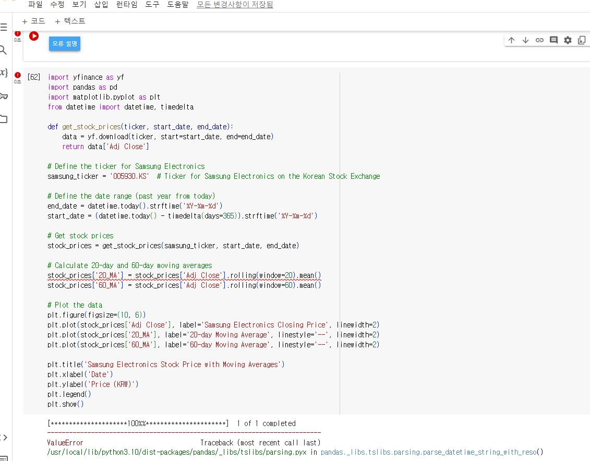Click the '1 of 1 completed' output text
This screenshot has width=590, height=461.
click(266, 423)
